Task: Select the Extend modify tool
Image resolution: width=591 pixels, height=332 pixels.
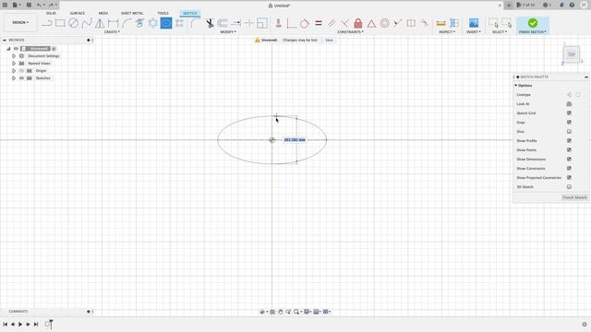Action: coord(236,23)
